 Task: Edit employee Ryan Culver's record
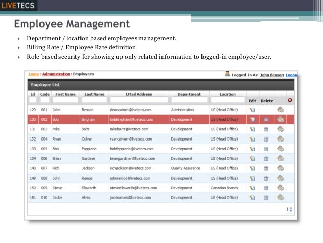[x=252, y=139]
